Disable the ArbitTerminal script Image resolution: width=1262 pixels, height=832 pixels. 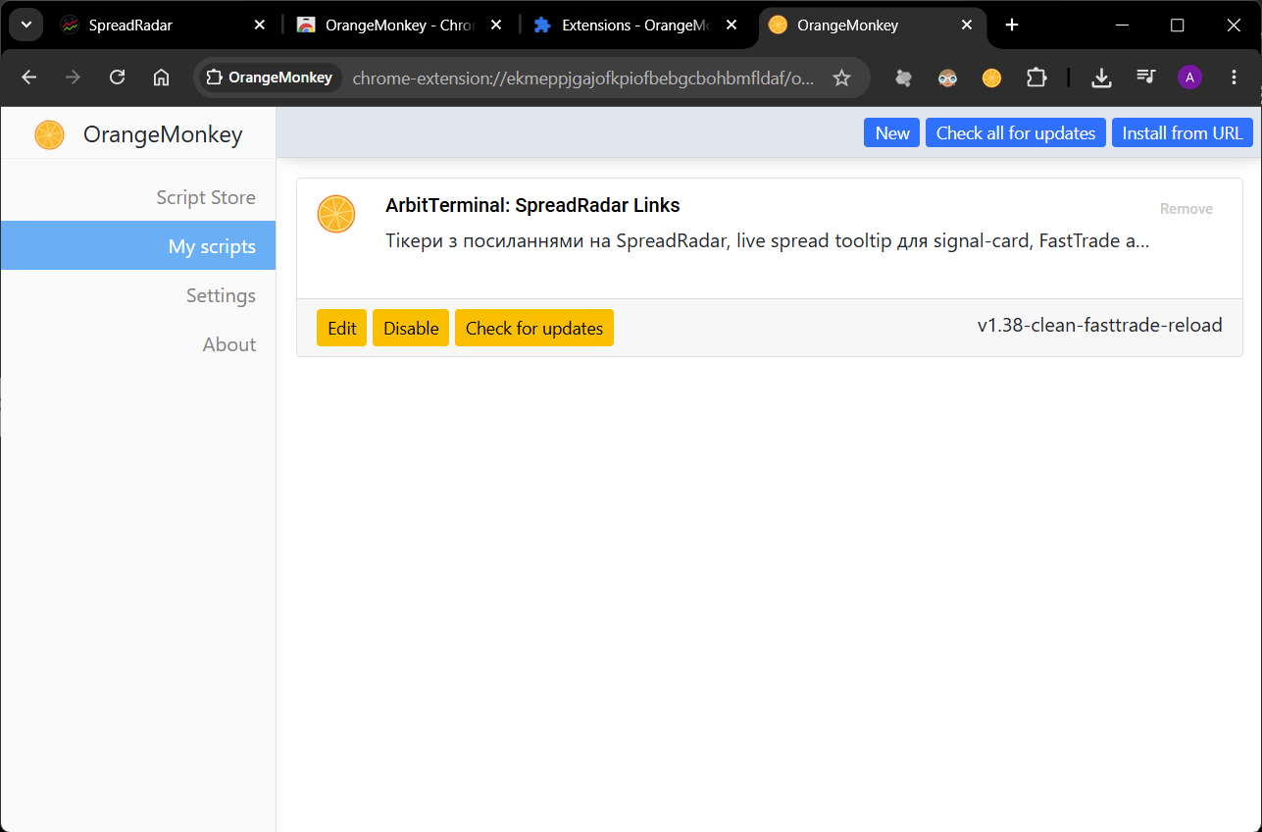click(411, 328)
